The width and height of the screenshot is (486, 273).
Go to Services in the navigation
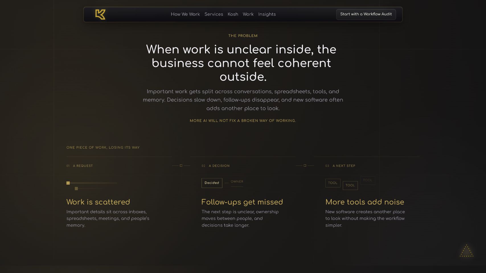[214, 14]
